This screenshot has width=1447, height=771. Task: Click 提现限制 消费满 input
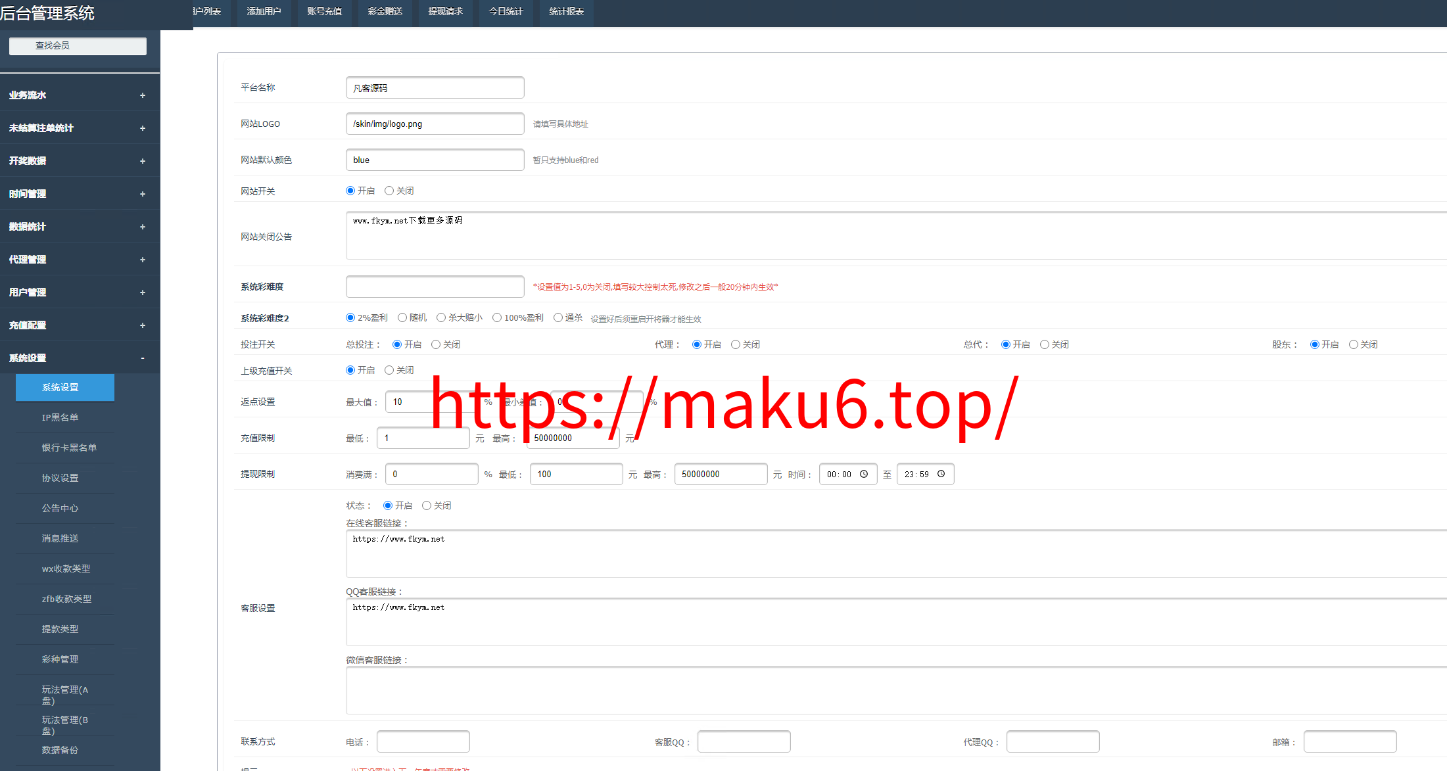tap(432, 475)
